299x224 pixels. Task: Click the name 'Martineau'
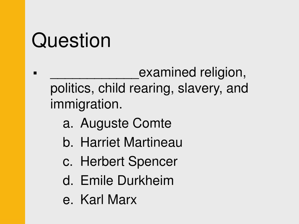(x=153, y=142)
